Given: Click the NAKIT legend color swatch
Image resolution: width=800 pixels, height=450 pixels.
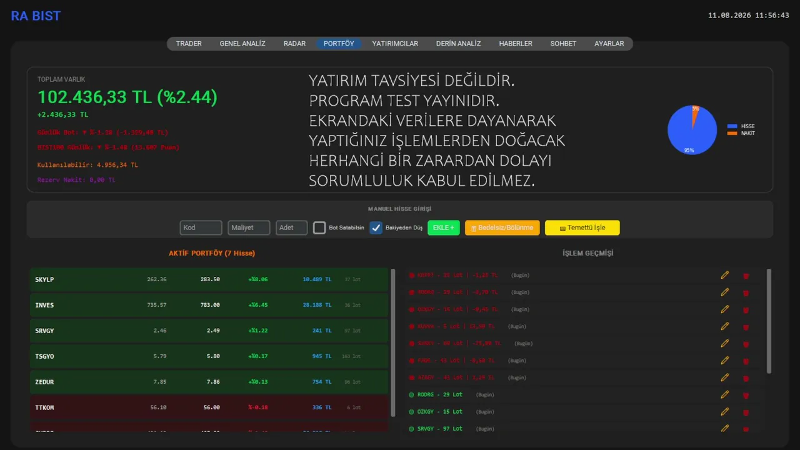Looking at the screenshot, I should [732, 133].
